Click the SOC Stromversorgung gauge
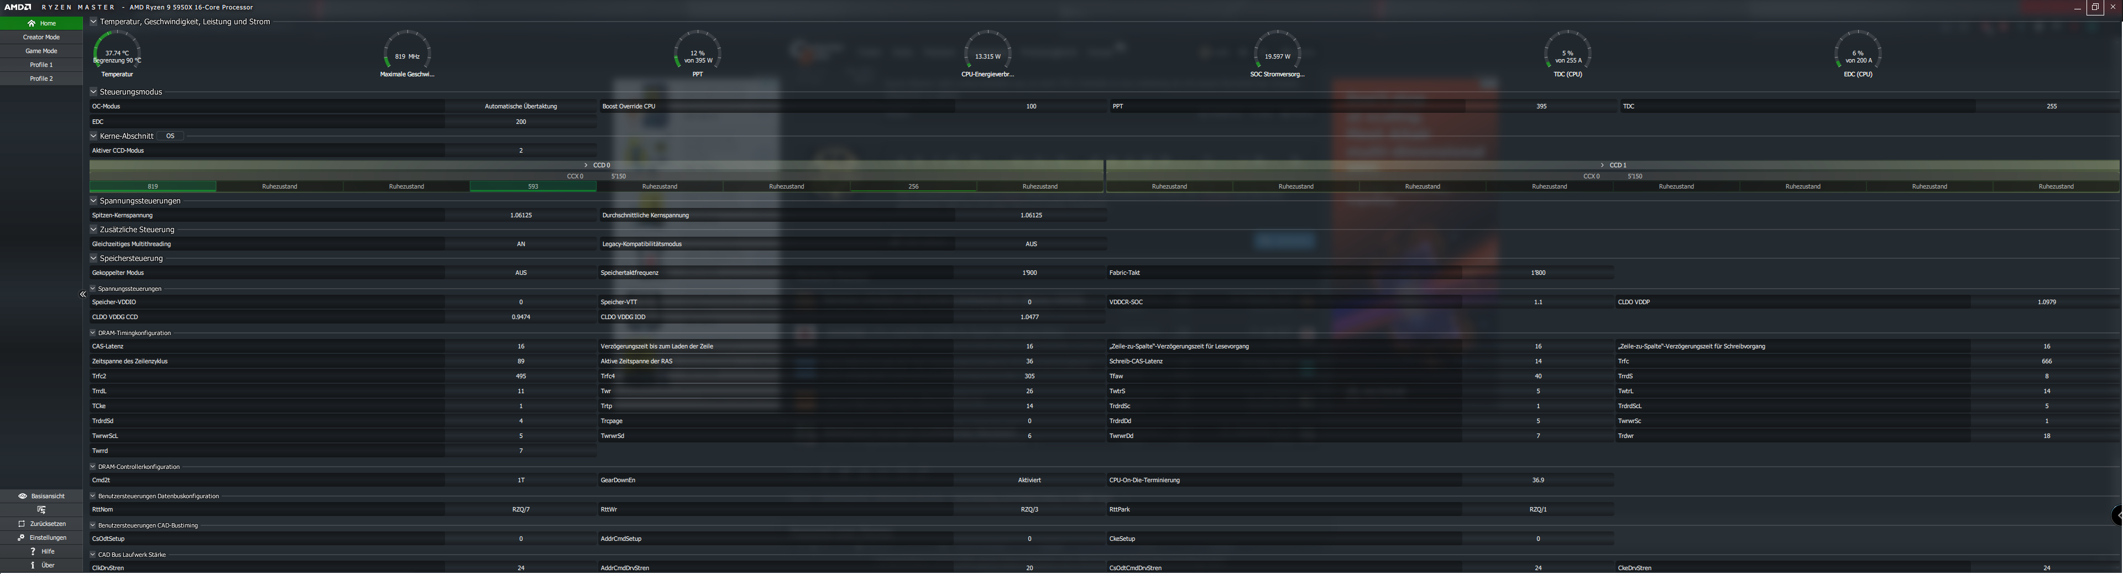 tap(1278, 54)
